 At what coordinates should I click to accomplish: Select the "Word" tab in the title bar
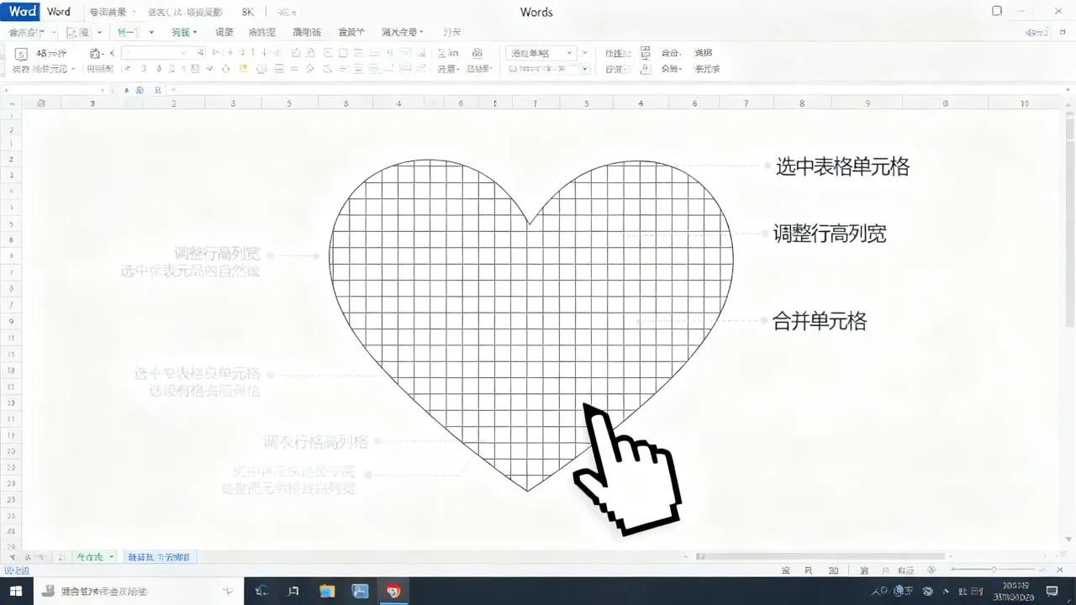(x=59, y=12)
